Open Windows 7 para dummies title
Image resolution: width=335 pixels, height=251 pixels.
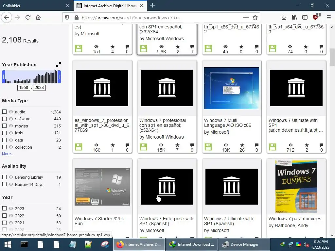pos(295,219)
